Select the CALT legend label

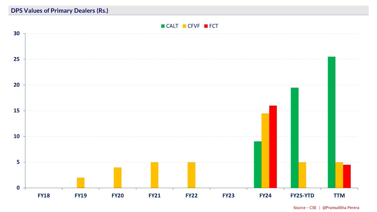click(x=172, y=26)
